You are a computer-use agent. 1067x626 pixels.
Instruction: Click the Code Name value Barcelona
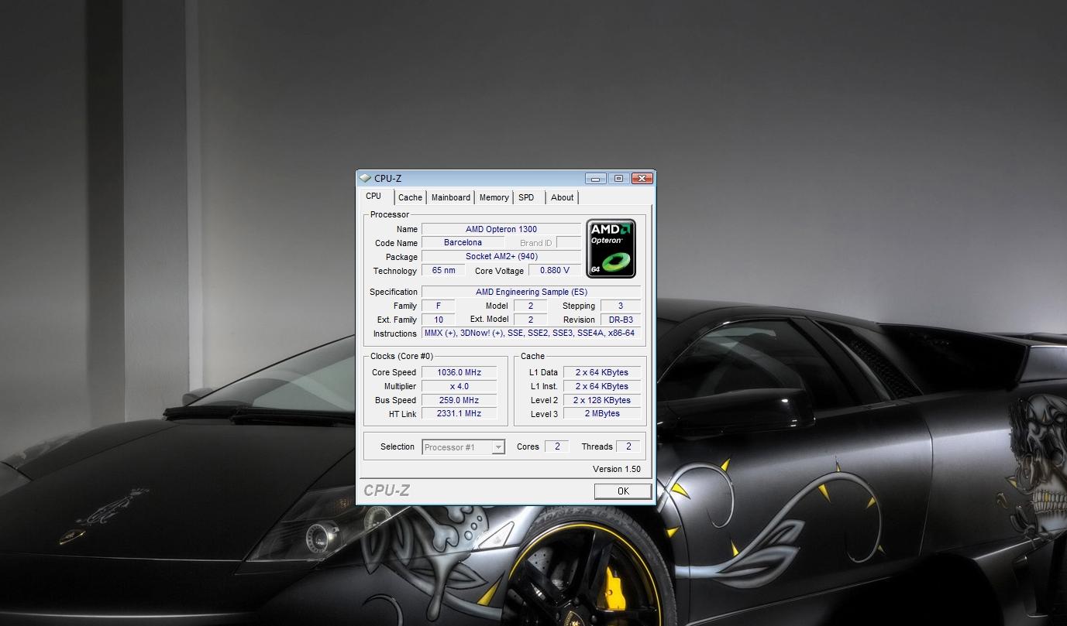463,243
